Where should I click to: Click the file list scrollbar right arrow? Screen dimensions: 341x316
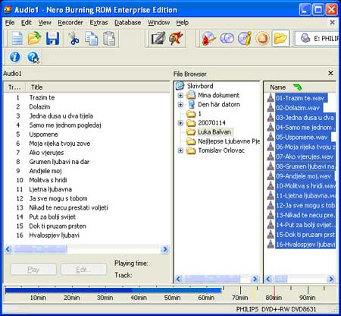(330, 279)
